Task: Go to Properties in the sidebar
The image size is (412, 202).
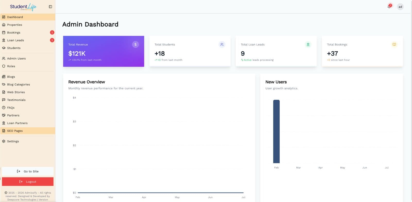Action: coord(28,25)
